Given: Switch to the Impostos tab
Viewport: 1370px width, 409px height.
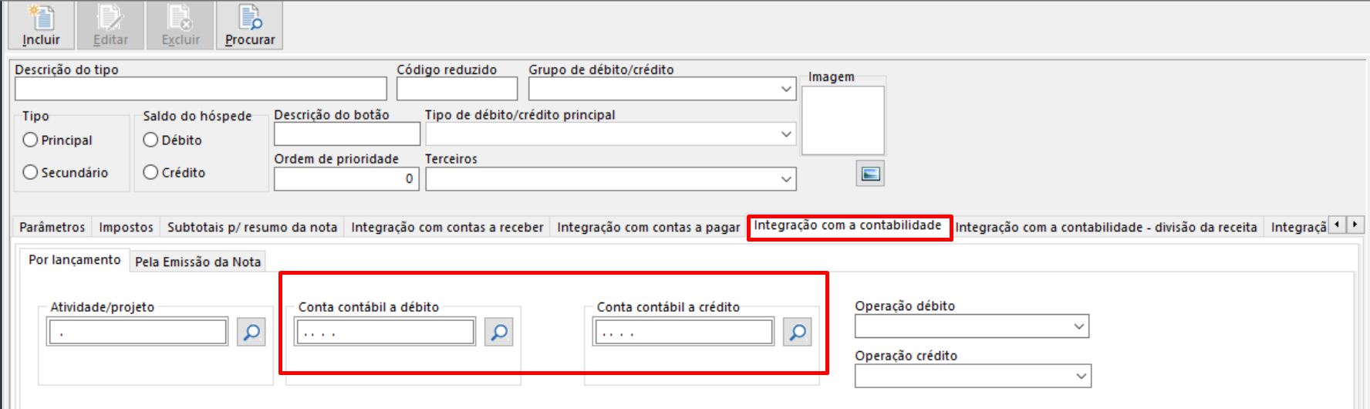Looking at the screenshot, I should click(x=126, y=227).
